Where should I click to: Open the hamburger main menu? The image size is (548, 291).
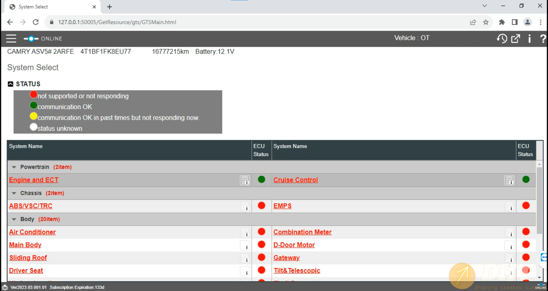point(11,39)
